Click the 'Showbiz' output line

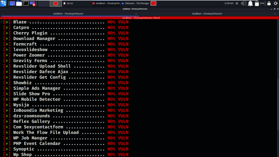click(x=66, y=83)
